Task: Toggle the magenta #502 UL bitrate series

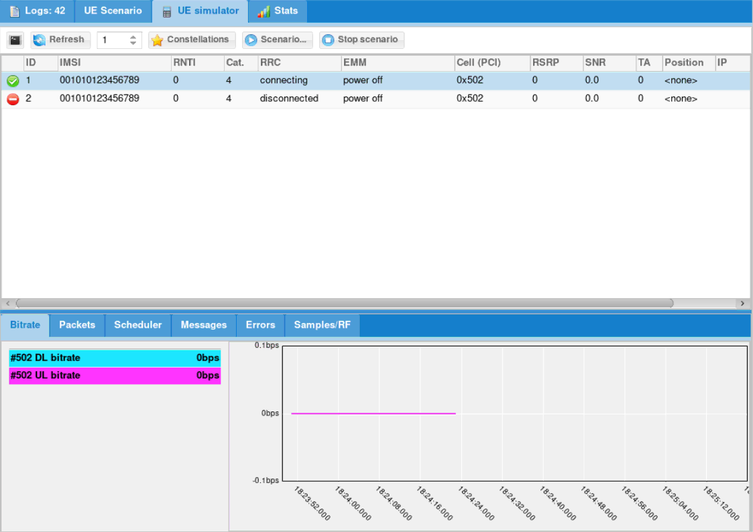Action: coord(115,376)
